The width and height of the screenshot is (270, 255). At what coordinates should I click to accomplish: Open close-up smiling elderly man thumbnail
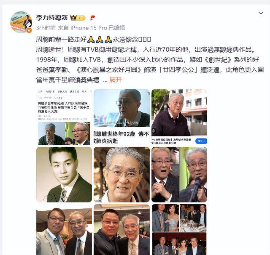[x=122, y=175]
